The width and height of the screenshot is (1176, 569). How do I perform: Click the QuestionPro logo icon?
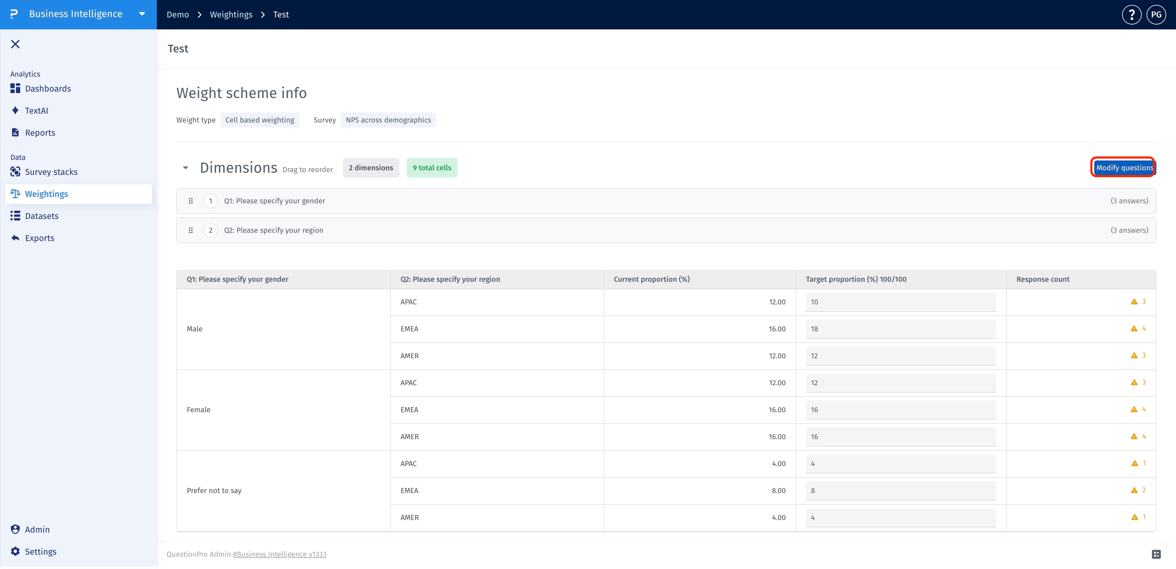[x=14, y=14]
